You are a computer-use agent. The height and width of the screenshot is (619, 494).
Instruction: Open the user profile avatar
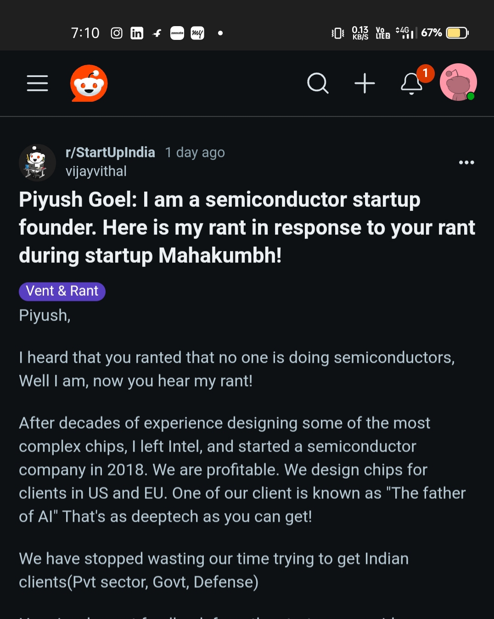[x=458, y=82]
